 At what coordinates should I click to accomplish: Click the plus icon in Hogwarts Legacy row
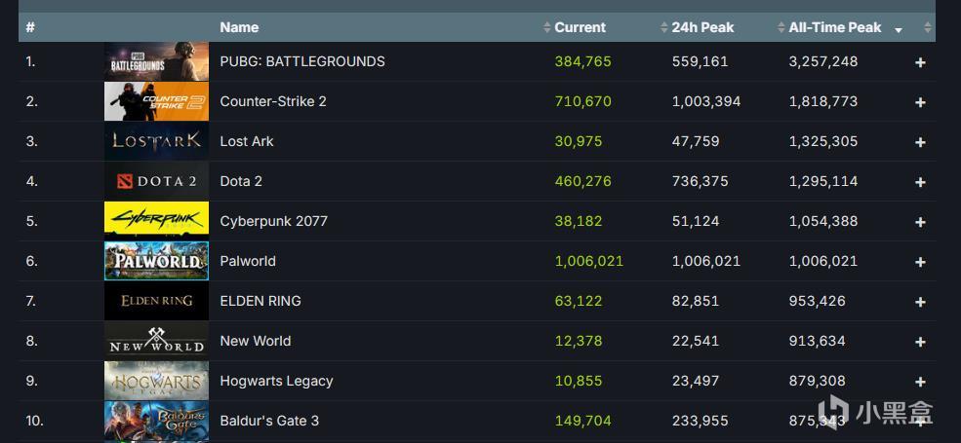click(920, 382)
